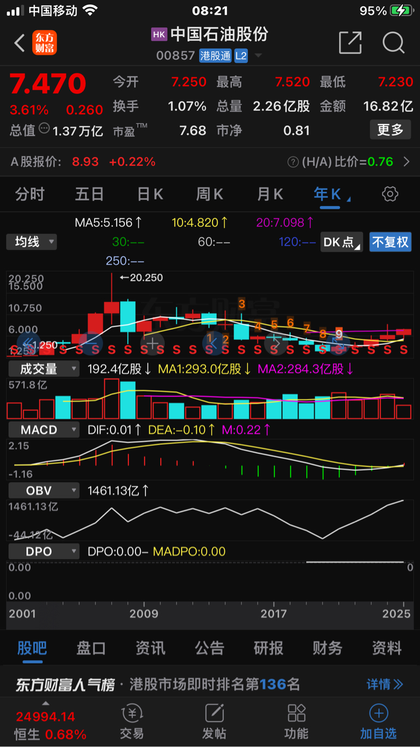Tap the 更多 button
420x747 pixels.
pos(390,130)
